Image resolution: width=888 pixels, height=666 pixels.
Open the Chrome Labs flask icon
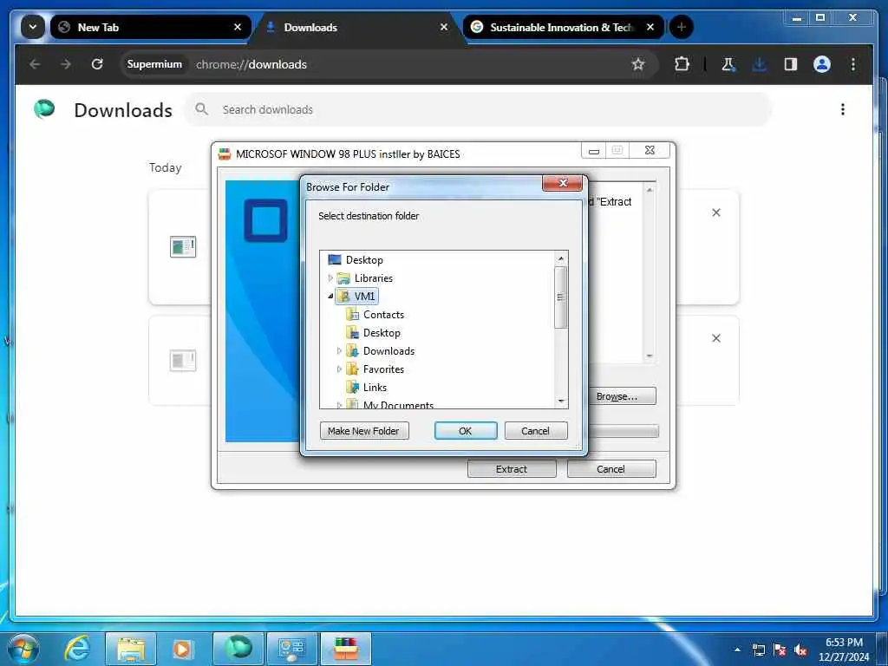coord(728,64)
